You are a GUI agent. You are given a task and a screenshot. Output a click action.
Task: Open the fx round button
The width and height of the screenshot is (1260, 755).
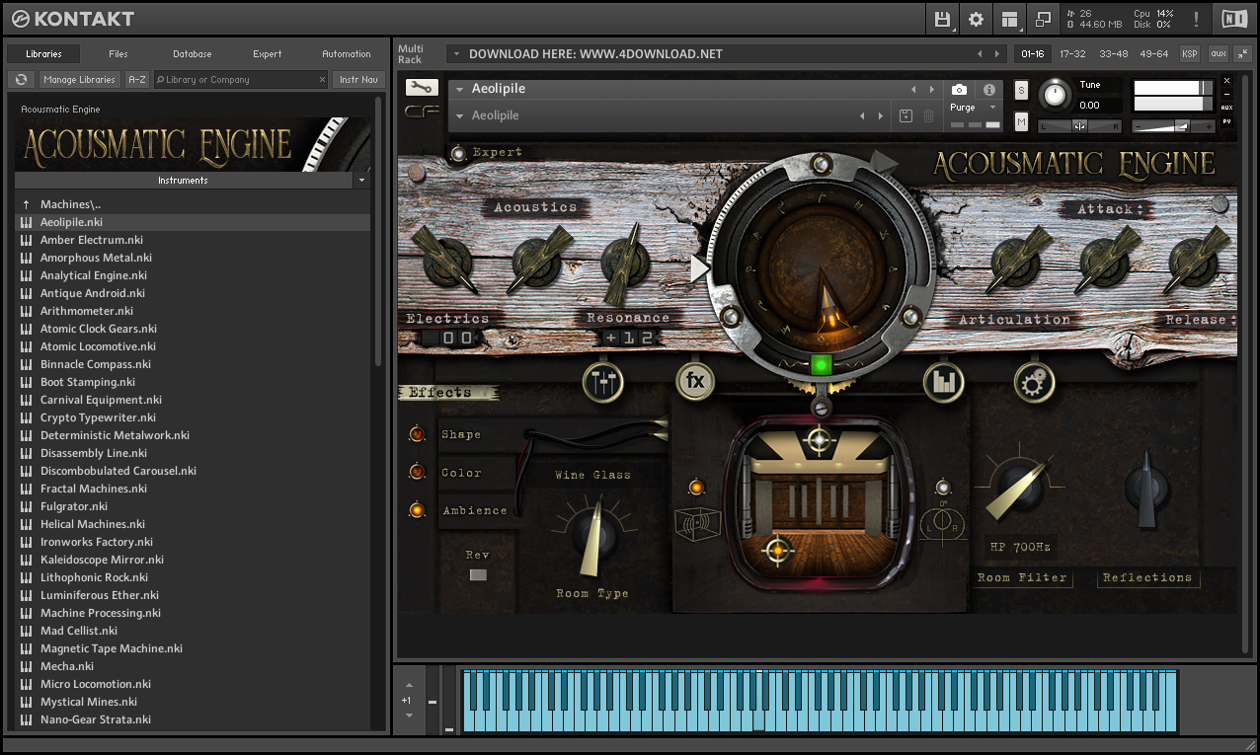[x=695, y=381]
